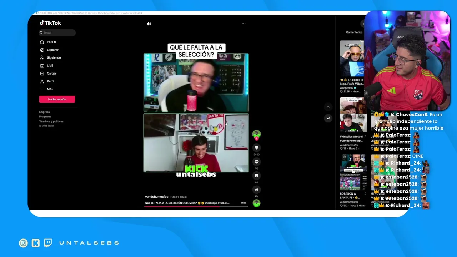
Task: Click the Twitch icon in the overlay footer
Action: [x=48, y=243]
